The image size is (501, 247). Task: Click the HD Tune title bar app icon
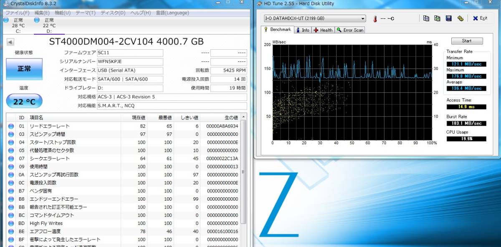point(260,4)
